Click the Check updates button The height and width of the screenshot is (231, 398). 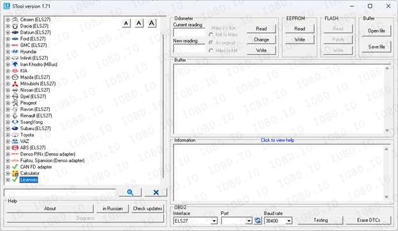[x=147, y=209]
